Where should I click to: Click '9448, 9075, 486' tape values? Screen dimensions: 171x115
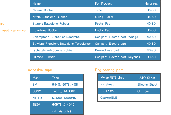click(x=65, y=85)
